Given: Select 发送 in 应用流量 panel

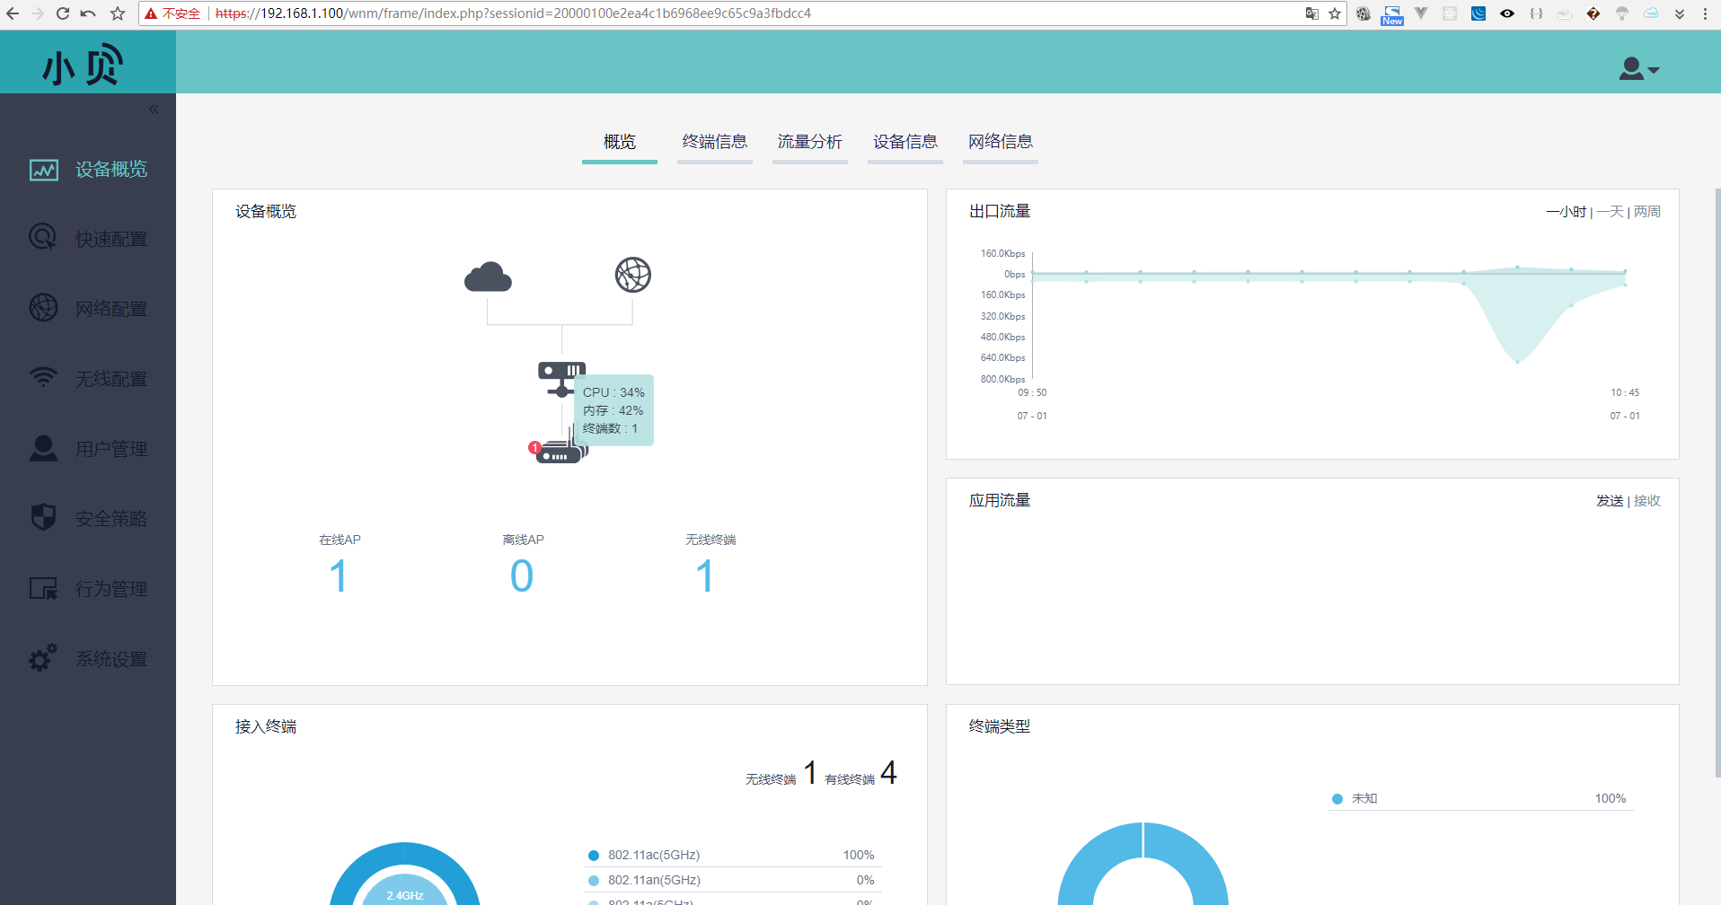Looking at the screenshot, I should tap(1610, 501).
